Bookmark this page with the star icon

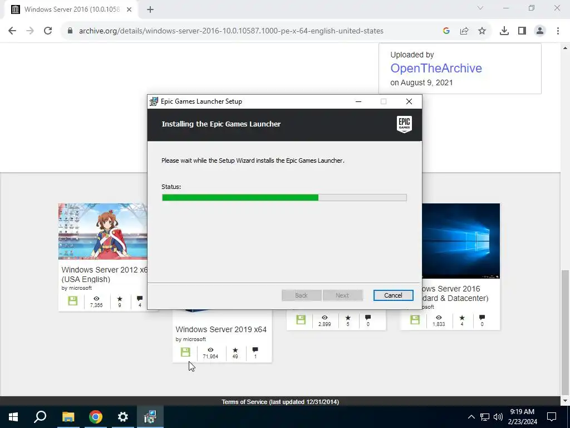coord(482,31)
